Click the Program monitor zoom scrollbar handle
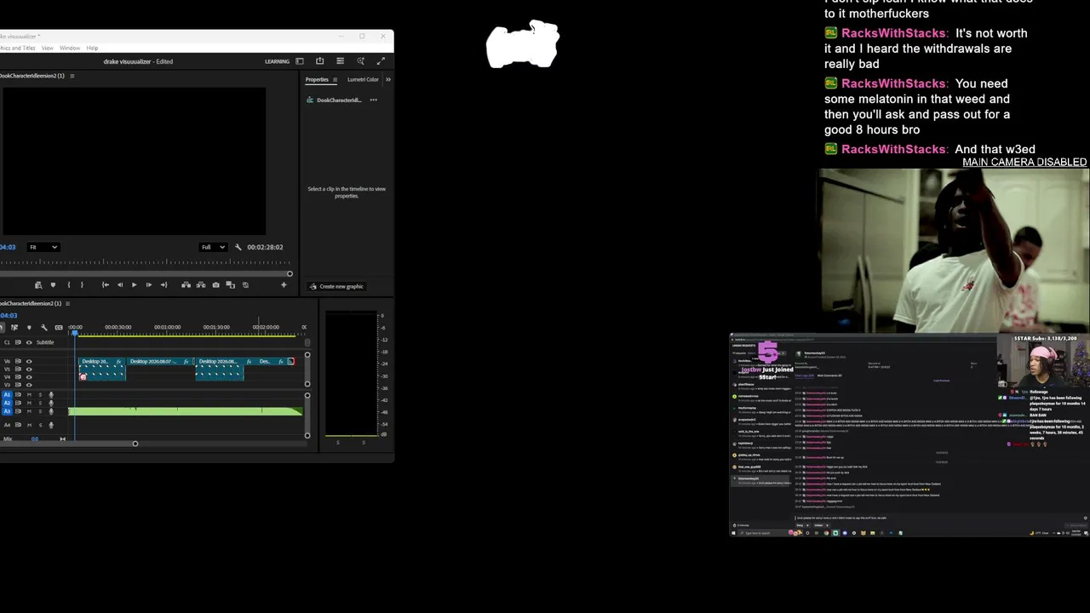 coord(290,273)
